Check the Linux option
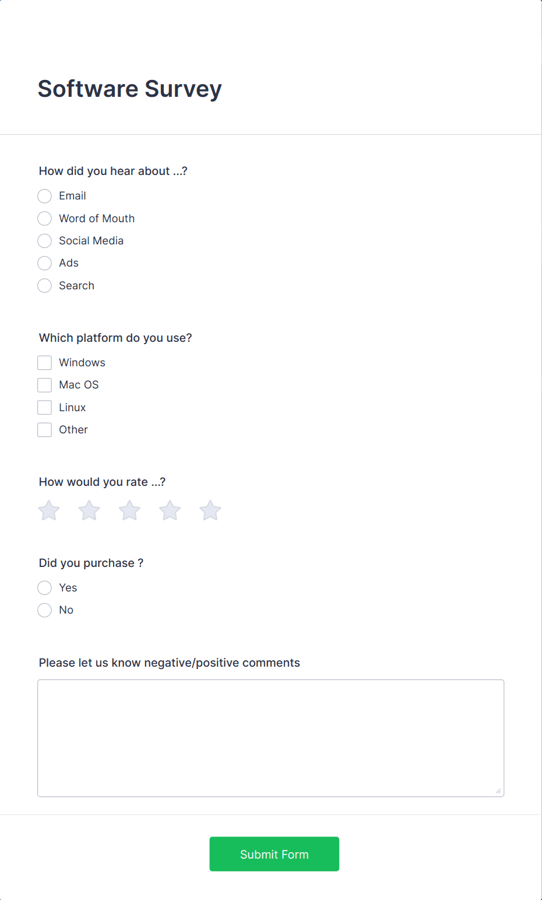Image resolution: width=542 pixels, height=900 pixels. (44, 407)
